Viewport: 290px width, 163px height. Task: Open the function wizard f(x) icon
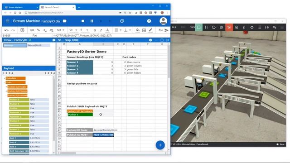click(160, 30)
